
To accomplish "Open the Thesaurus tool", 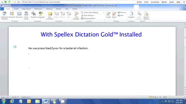I will tap(19, 15).
